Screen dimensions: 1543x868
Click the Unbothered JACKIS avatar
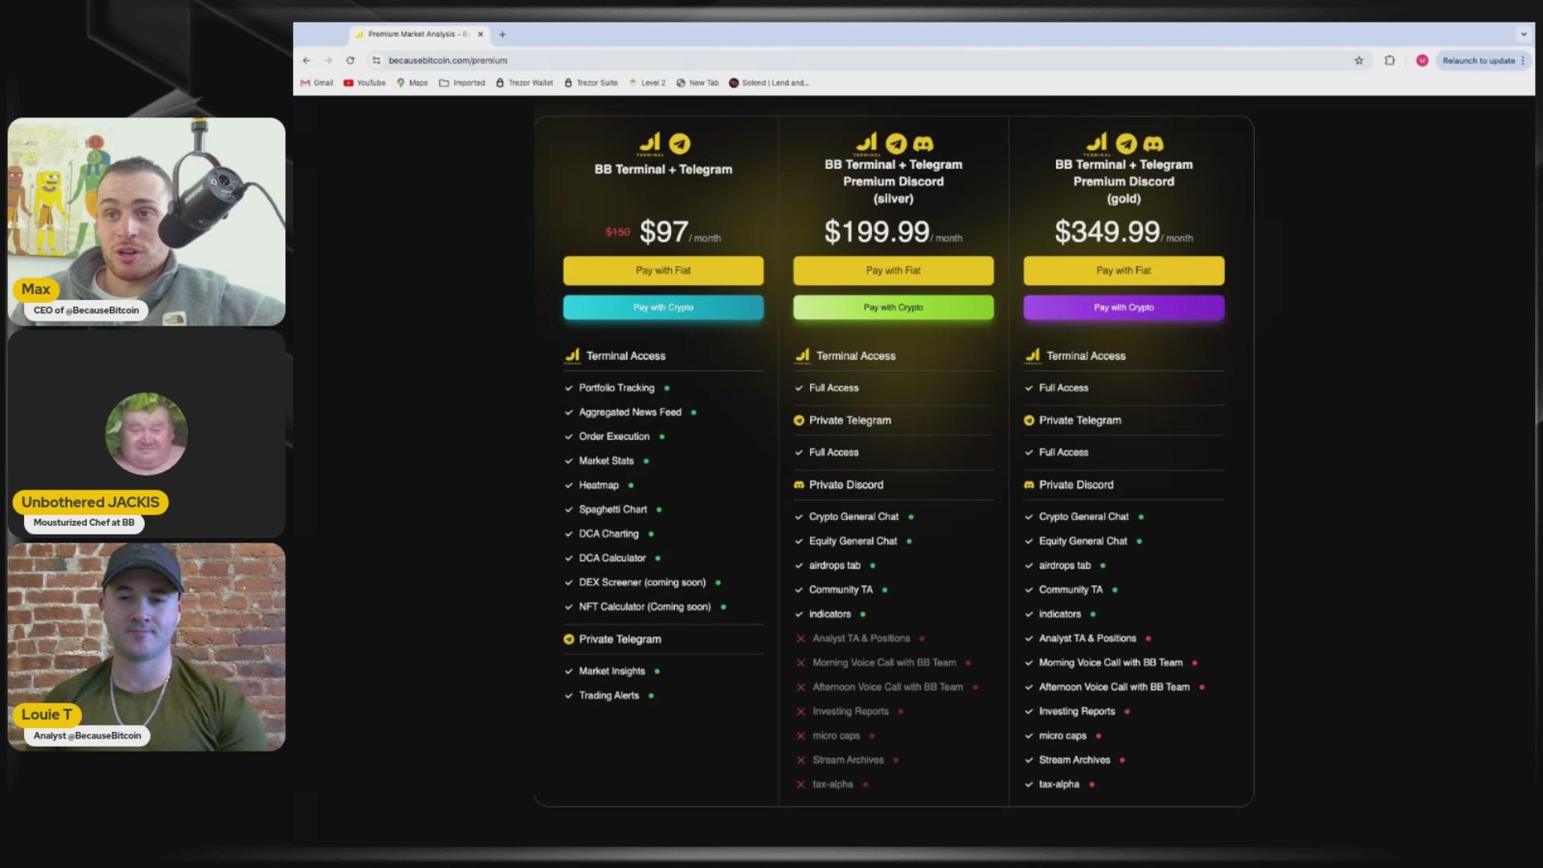(x=146, y=434)
